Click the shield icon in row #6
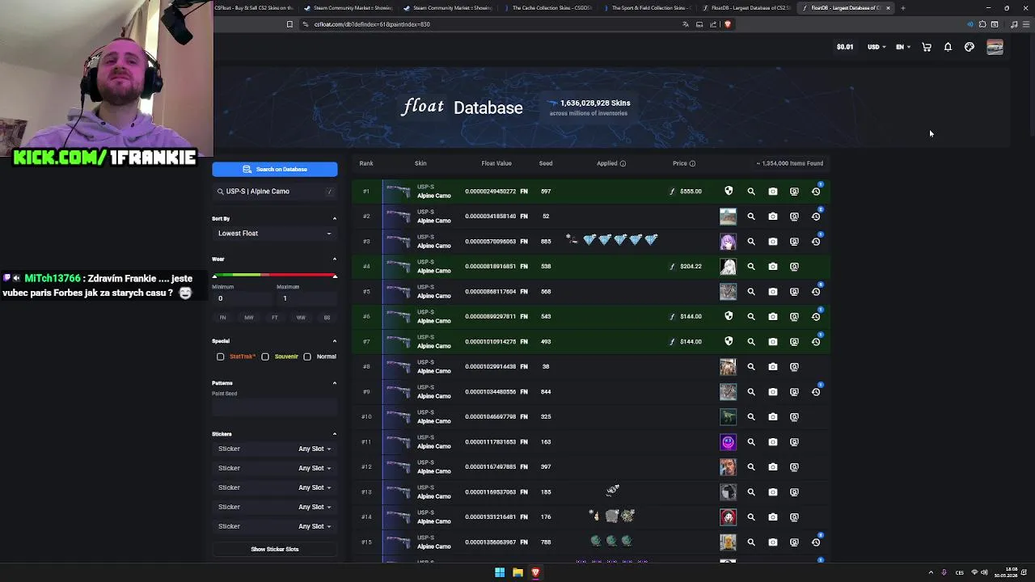Viewport: 1035px width, 582px height. click(729, 317)
